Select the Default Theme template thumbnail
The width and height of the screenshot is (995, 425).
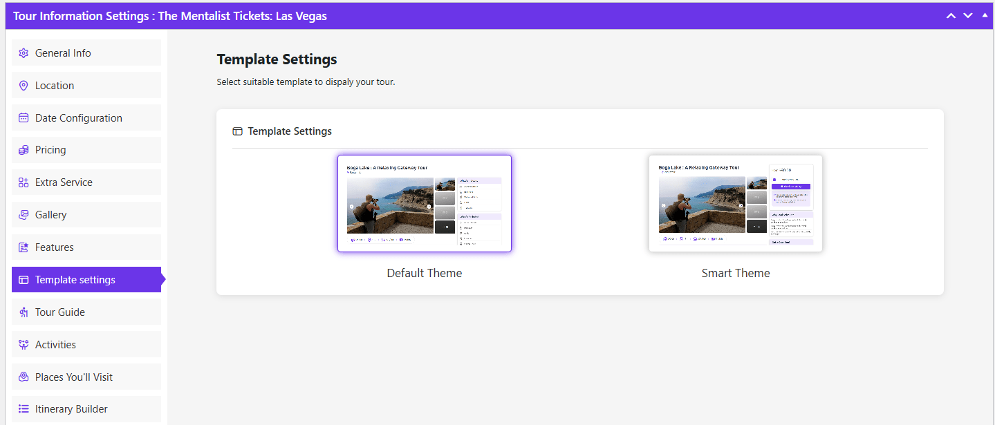tap(425, 203)
